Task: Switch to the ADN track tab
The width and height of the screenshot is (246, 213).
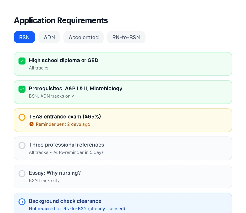Action: 49,37
